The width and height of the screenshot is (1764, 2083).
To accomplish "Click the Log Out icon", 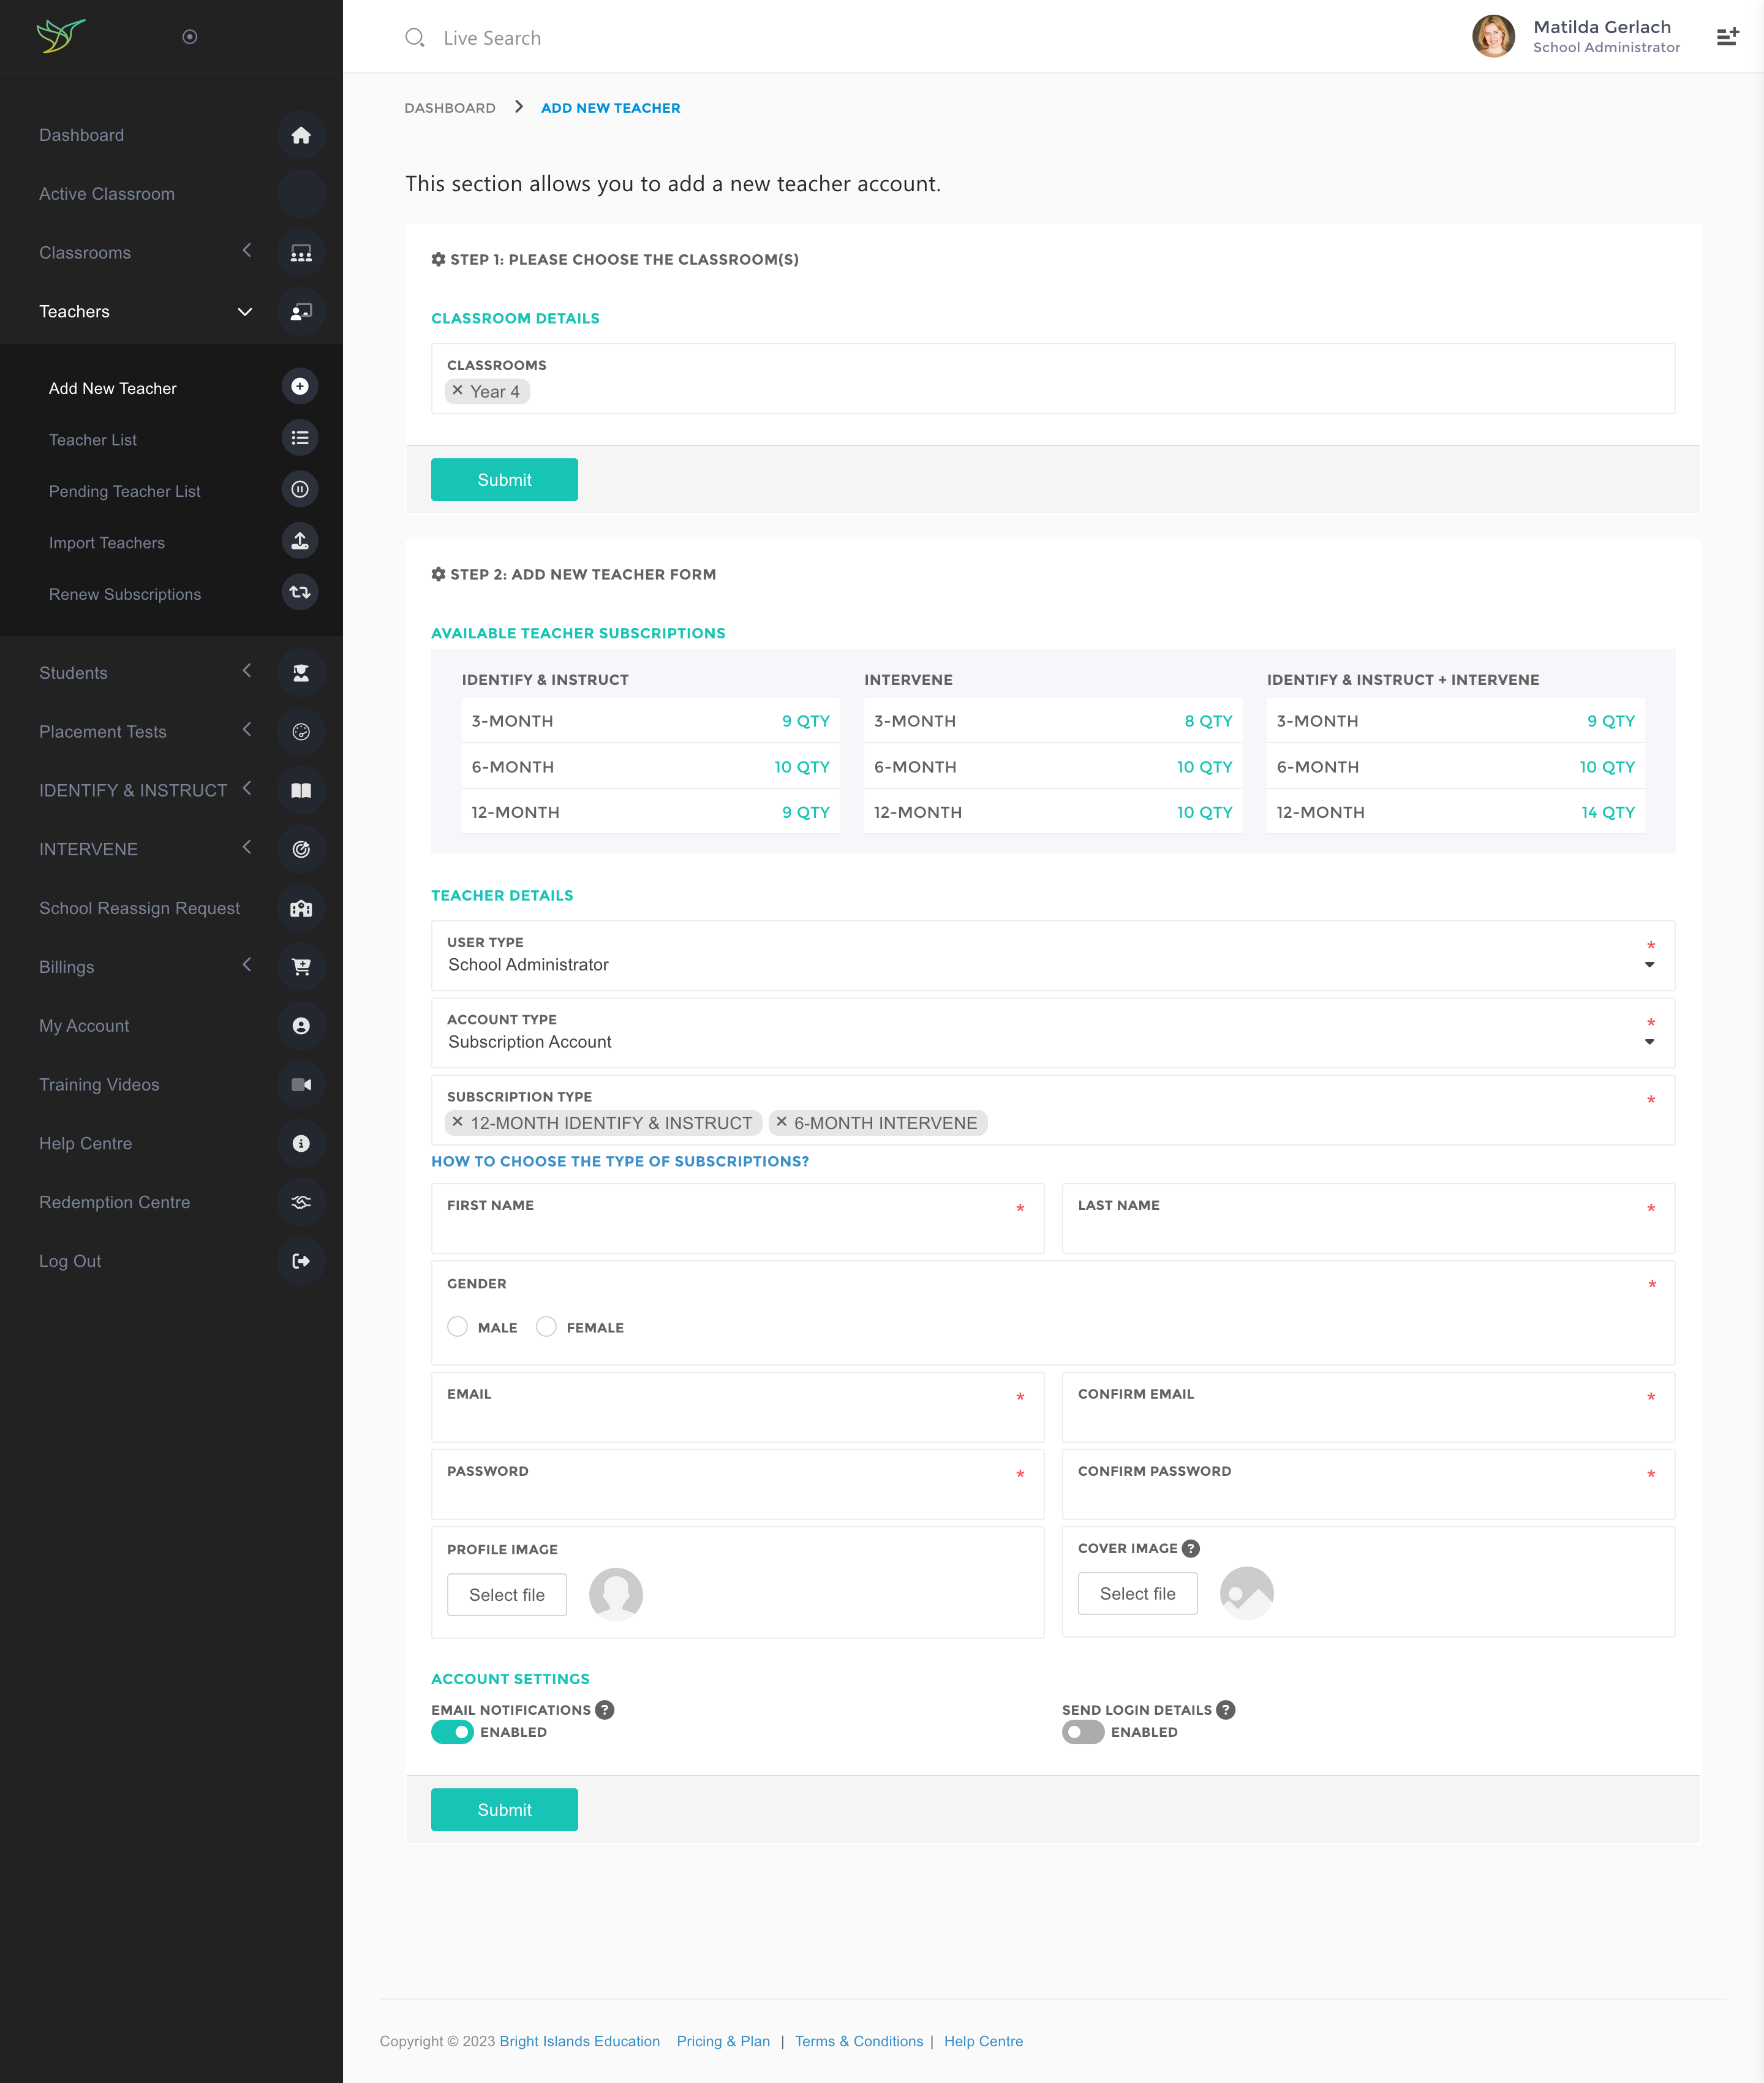I will click(300, 1260).
